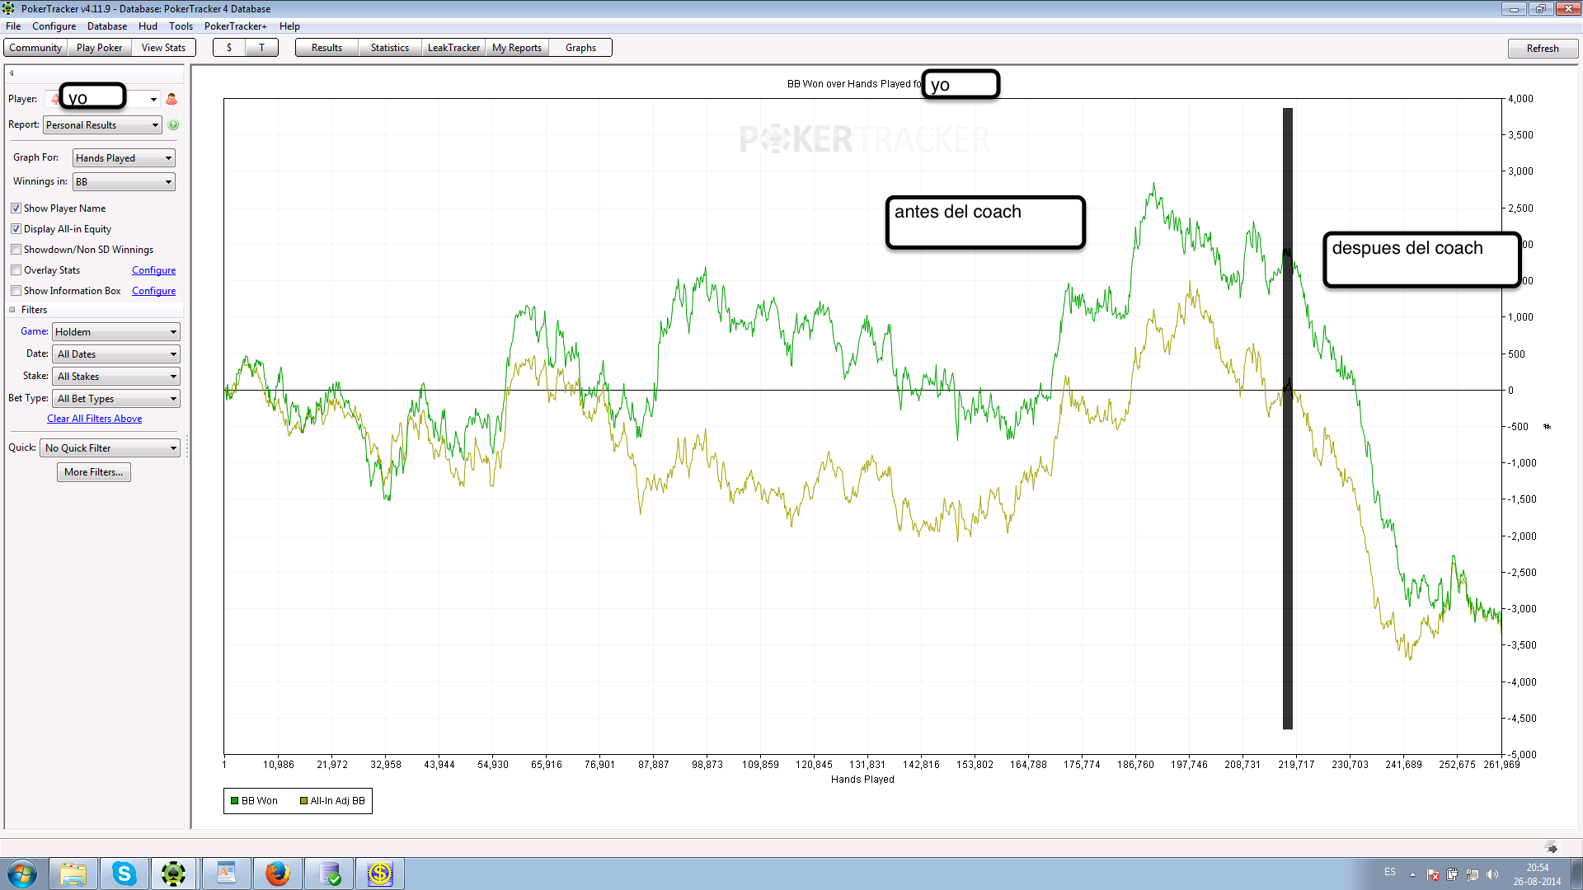This screenshot has width=1583, height=890.
Task: Open the Database menu
Action: (107, 26)
